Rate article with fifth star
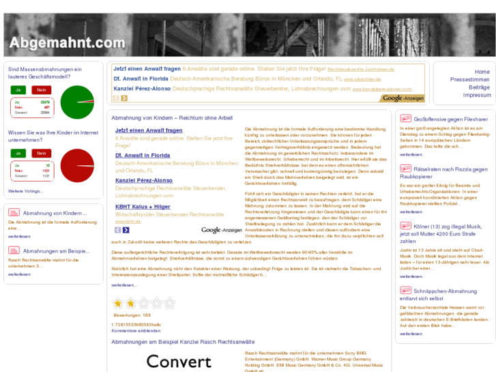 tap(170, 303)
